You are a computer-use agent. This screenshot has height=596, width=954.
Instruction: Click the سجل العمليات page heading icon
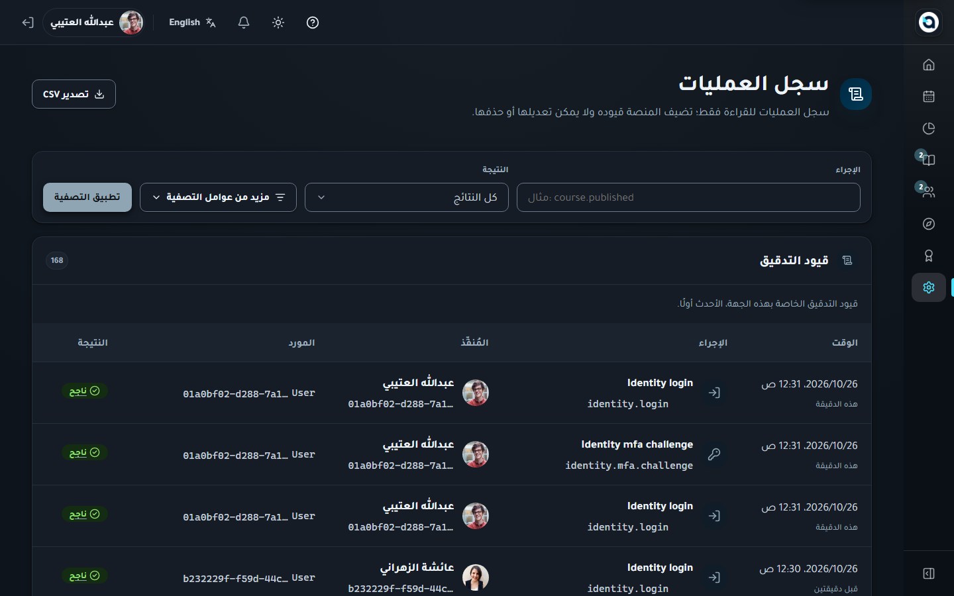click(x=856, y=94)
